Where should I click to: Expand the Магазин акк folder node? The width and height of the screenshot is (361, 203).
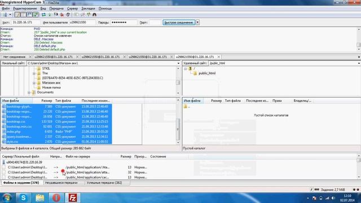pyautogui.click(x=34, y=83)
